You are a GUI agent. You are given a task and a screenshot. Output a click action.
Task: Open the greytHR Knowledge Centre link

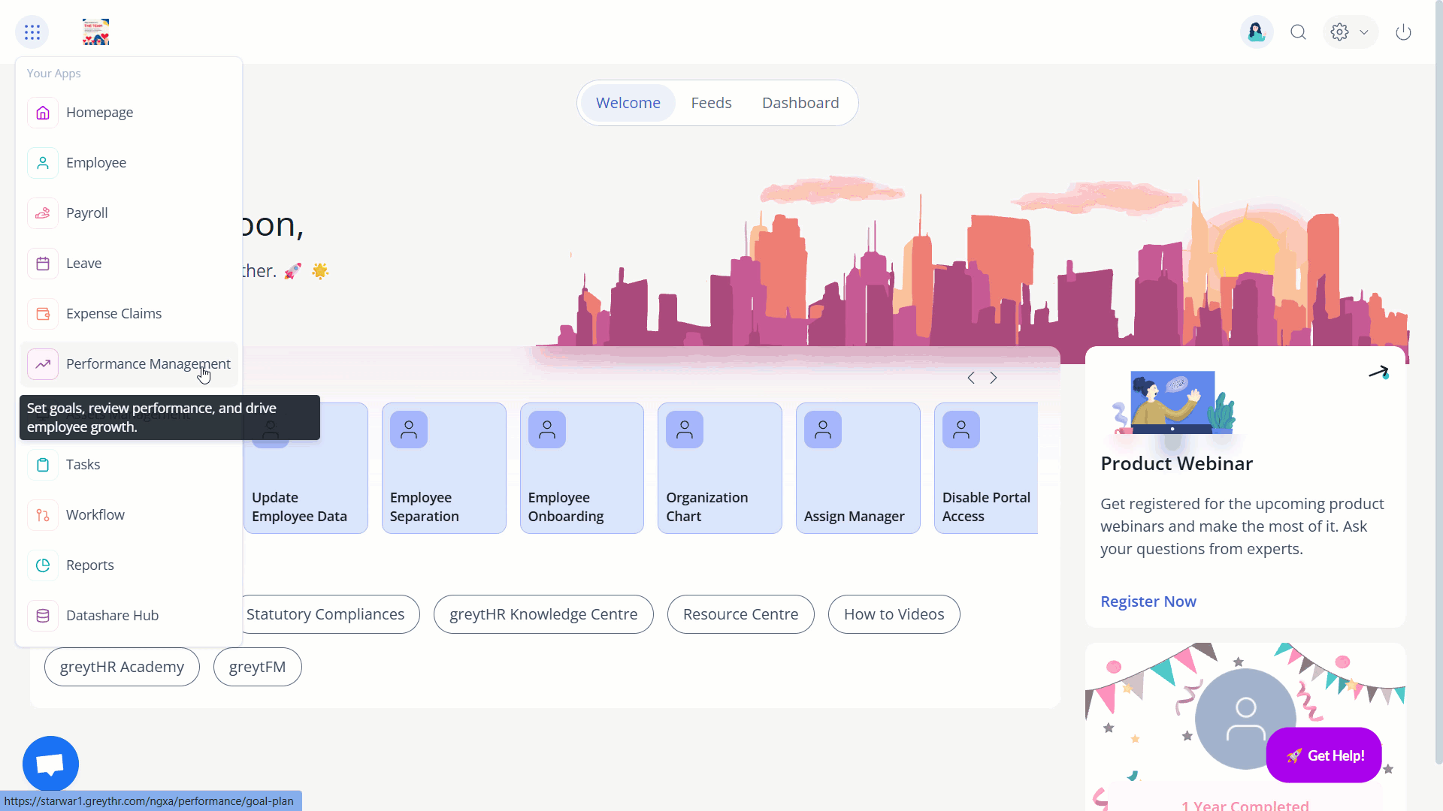pyautogui.click(x=543, y=614)
